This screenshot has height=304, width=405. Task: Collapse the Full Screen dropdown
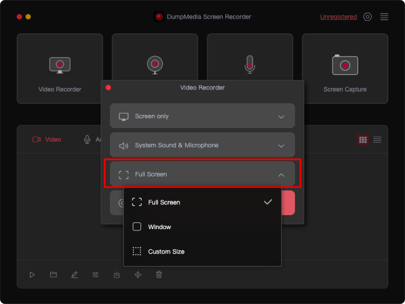202,174
